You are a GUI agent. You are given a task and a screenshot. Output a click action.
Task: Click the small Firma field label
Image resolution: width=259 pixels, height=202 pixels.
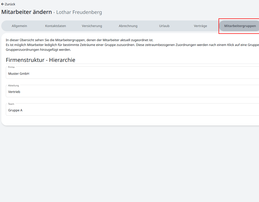tap(11, 67)
